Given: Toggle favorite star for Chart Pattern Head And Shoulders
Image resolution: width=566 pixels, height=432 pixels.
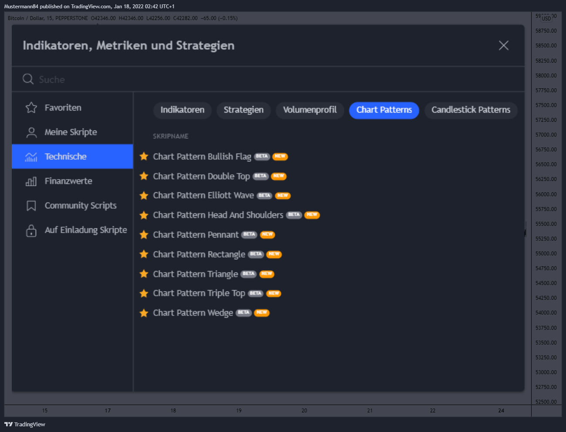Looking at the screenshot, I should coord(144,215).
